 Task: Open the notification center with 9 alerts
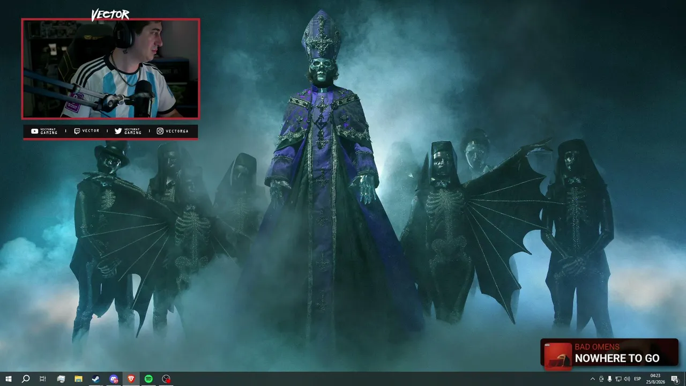coord(675,379)
